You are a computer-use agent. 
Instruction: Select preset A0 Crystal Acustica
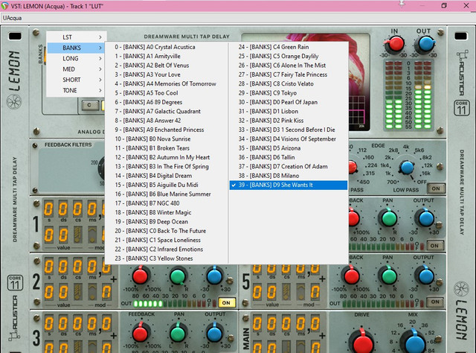pyautogui.click(x=166, y=47)
